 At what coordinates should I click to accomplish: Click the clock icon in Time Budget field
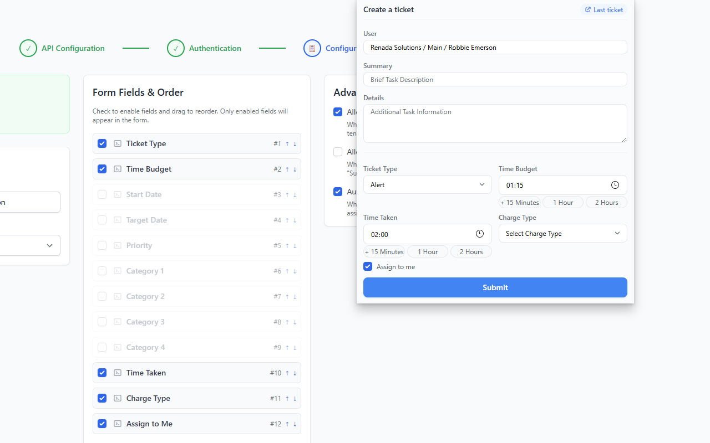coord(615,185)
